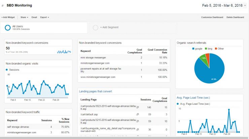
Task: Click the tallest peak point on page load chart
Action: (x=229, y=109)
